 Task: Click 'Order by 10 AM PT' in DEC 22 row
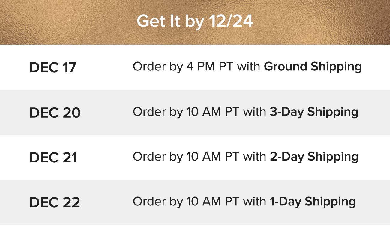[x=186, y=202]
